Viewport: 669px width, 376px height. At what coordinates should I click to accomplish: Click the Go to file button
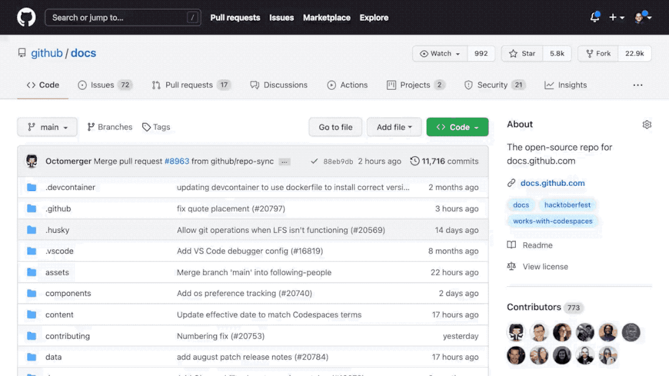click(335, 127)
